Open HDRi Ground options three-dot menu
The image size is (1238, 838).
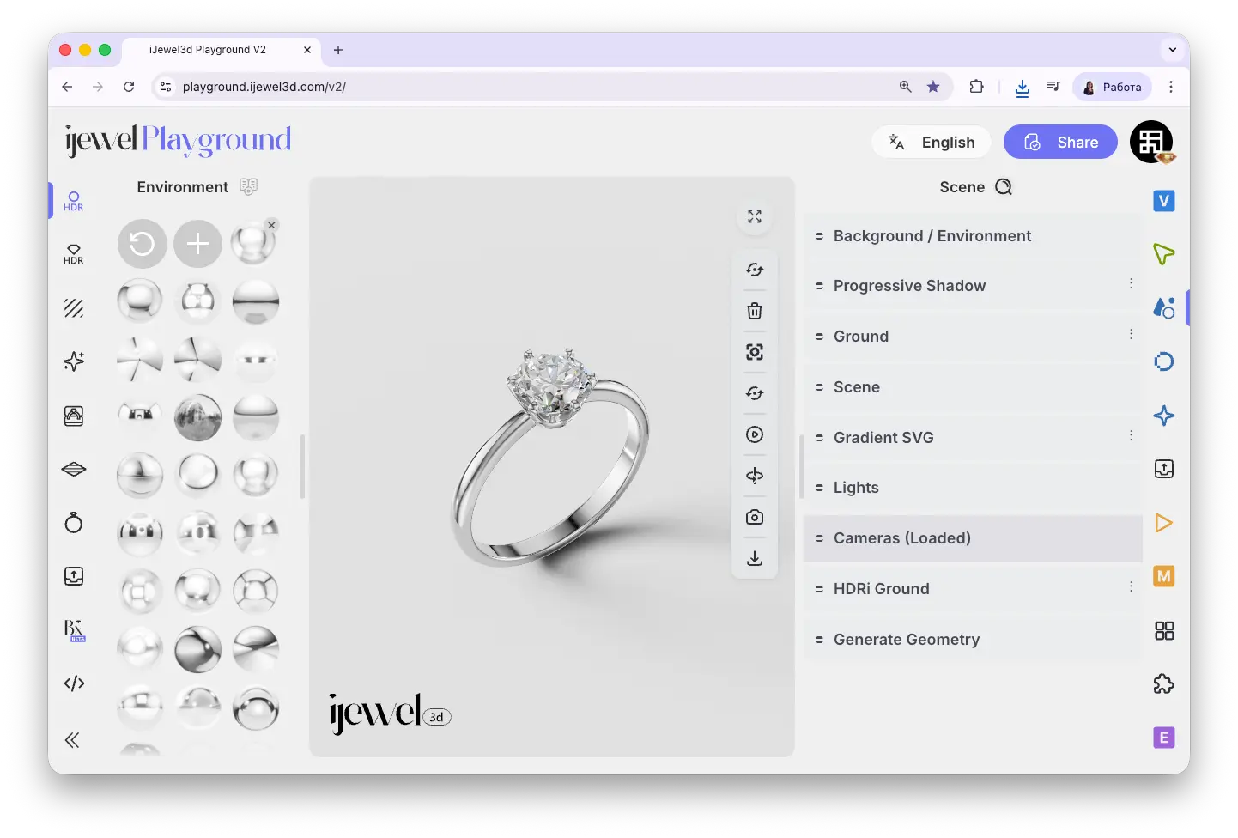[1131, 586]
